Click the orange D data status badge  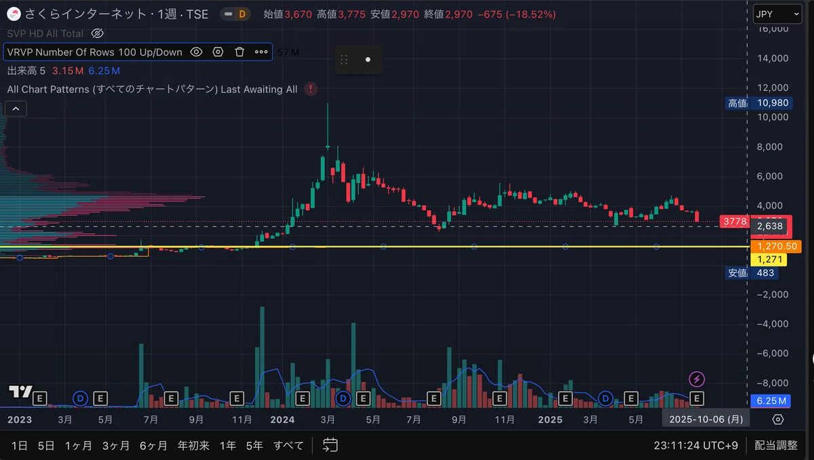pos(241,14)
